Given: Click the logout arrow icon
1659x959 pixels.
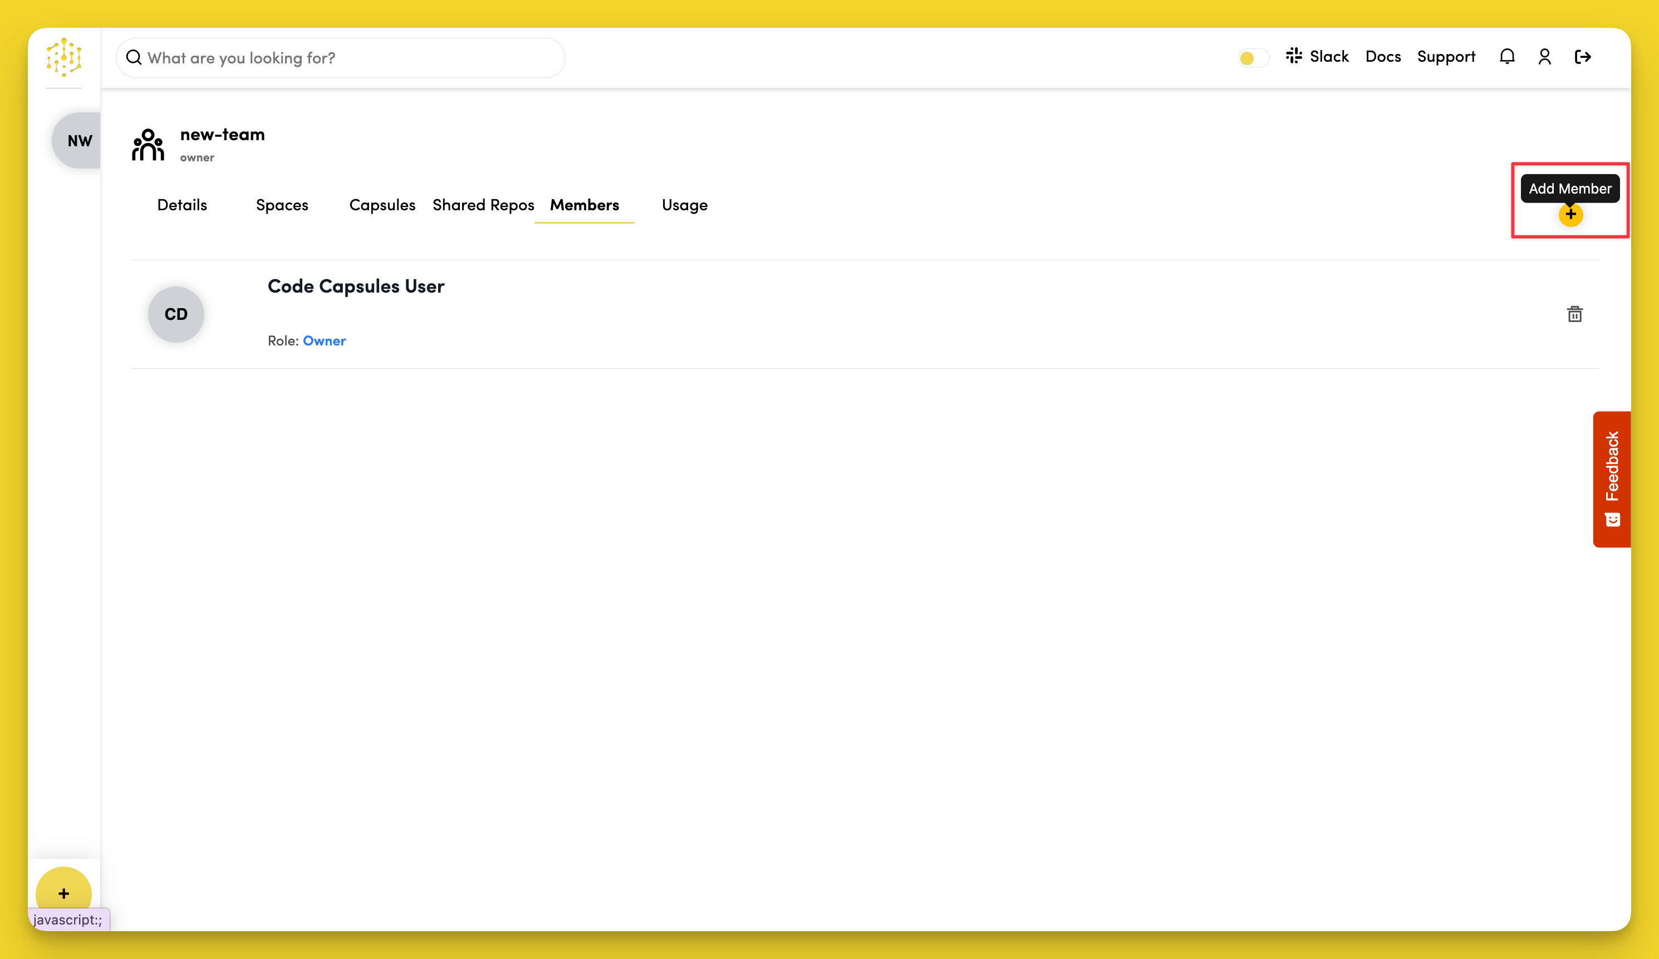Looking at the screenshot, I should pos(1583,57).
